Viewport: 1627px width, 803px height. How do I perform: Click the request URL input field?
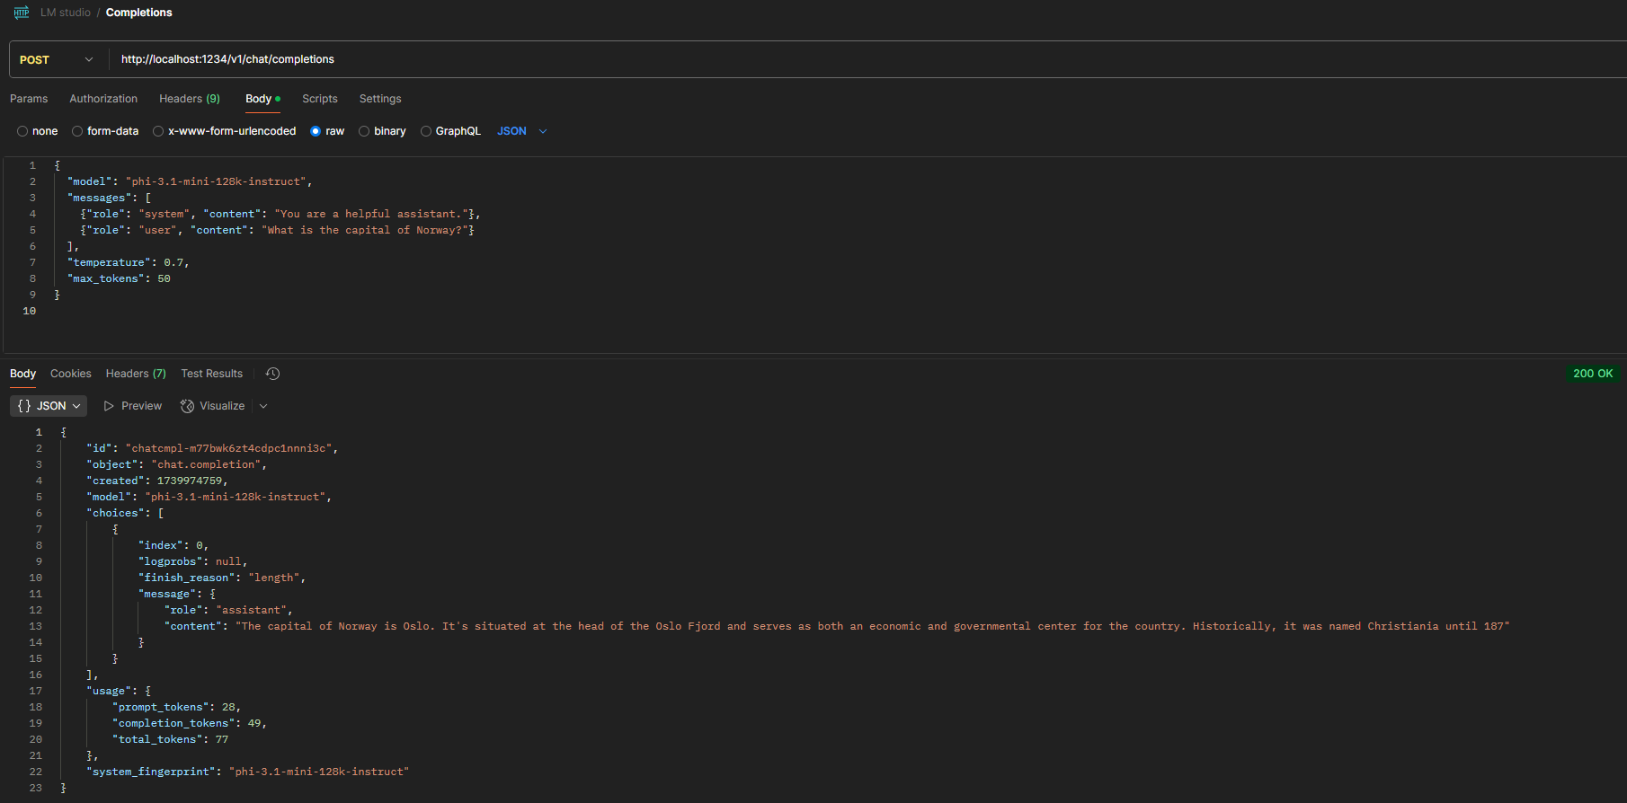click(867, 59)
